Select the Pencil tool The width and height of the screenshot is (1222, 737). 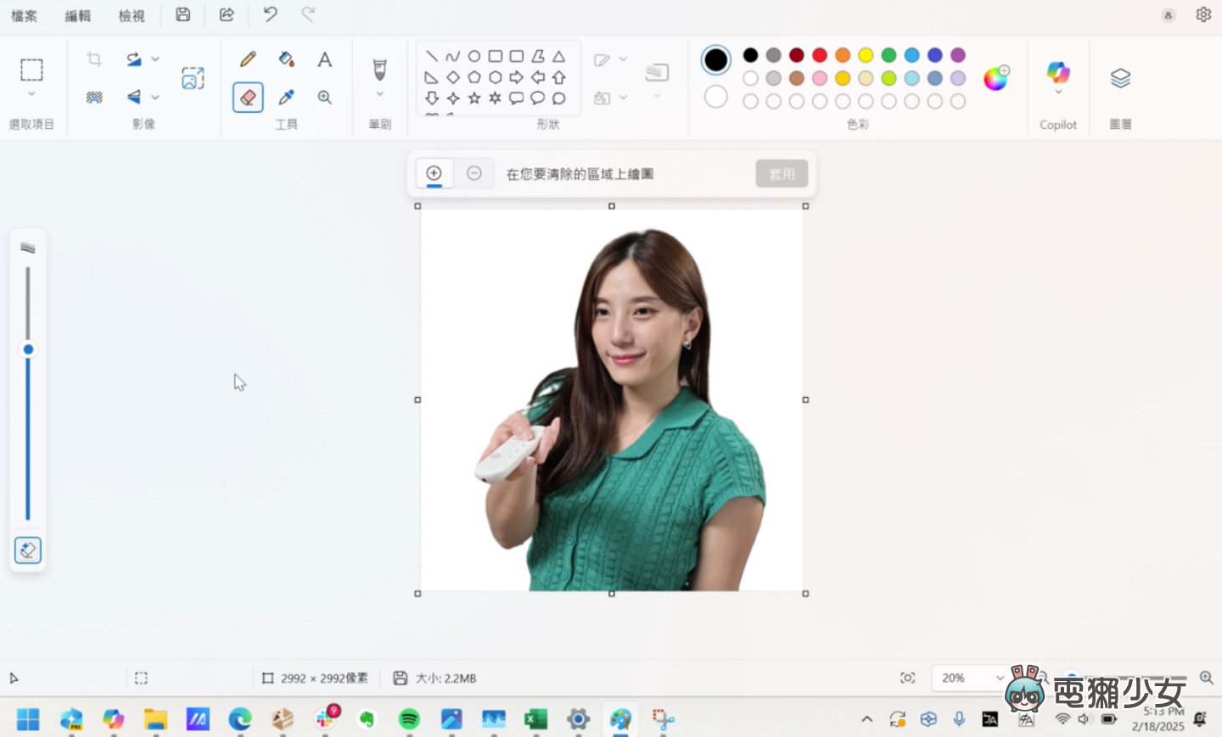(248, 59)
